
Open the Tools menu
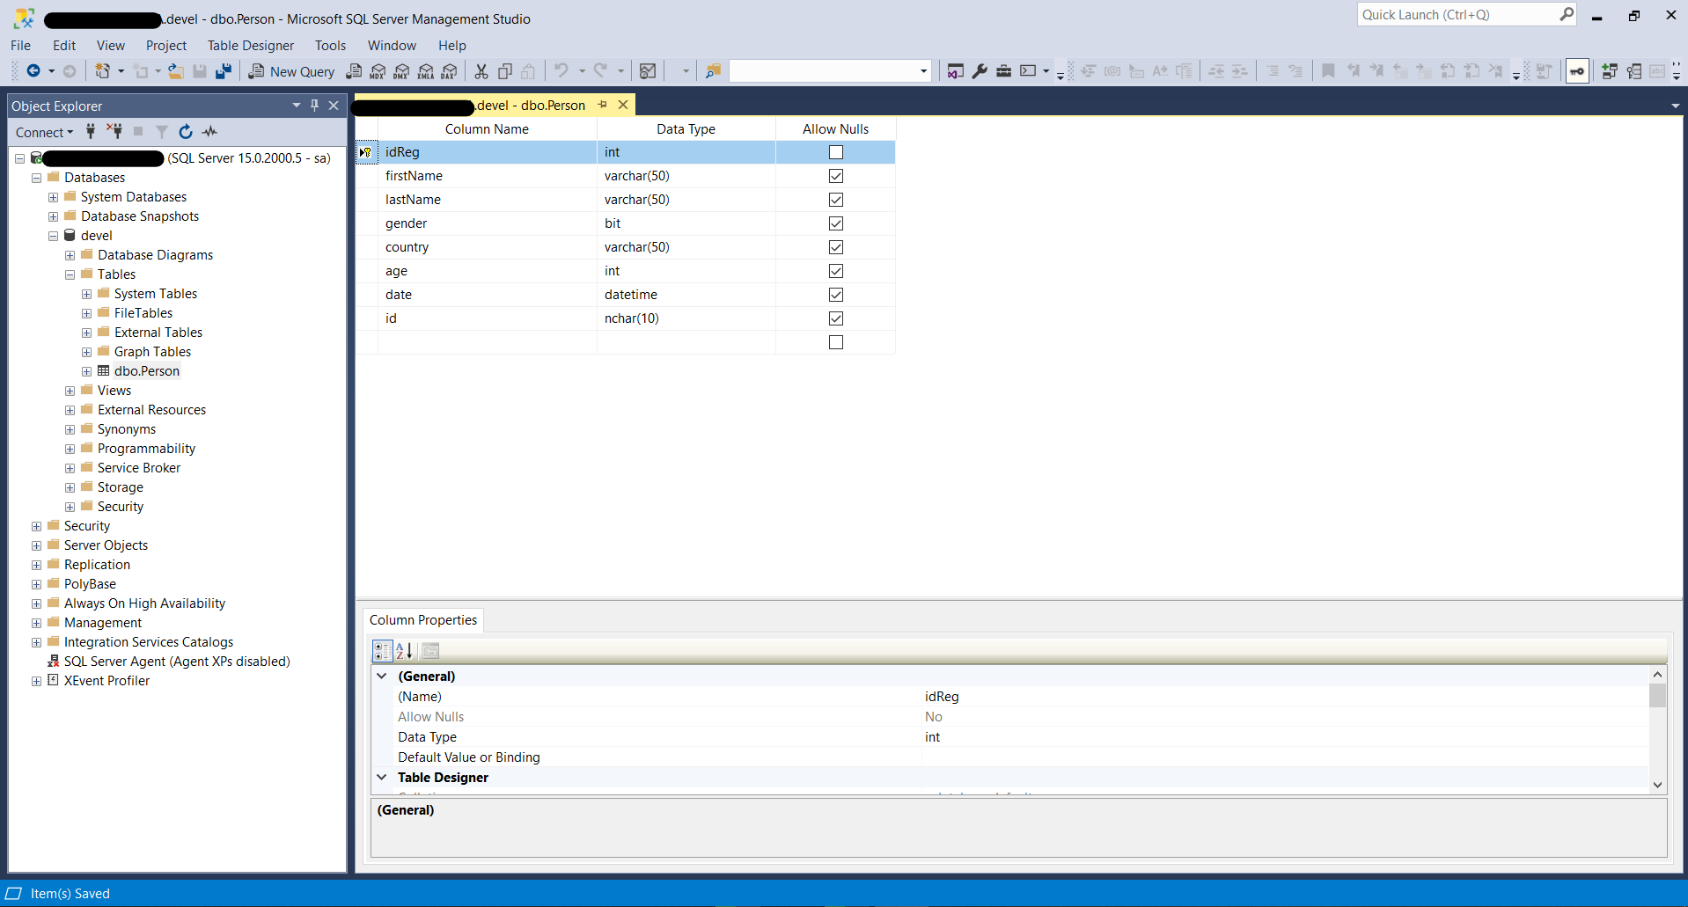(330, 46)
